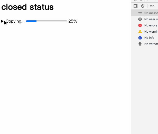
Task: Hide the console sidebar panel icon
Action: (136, 6)
